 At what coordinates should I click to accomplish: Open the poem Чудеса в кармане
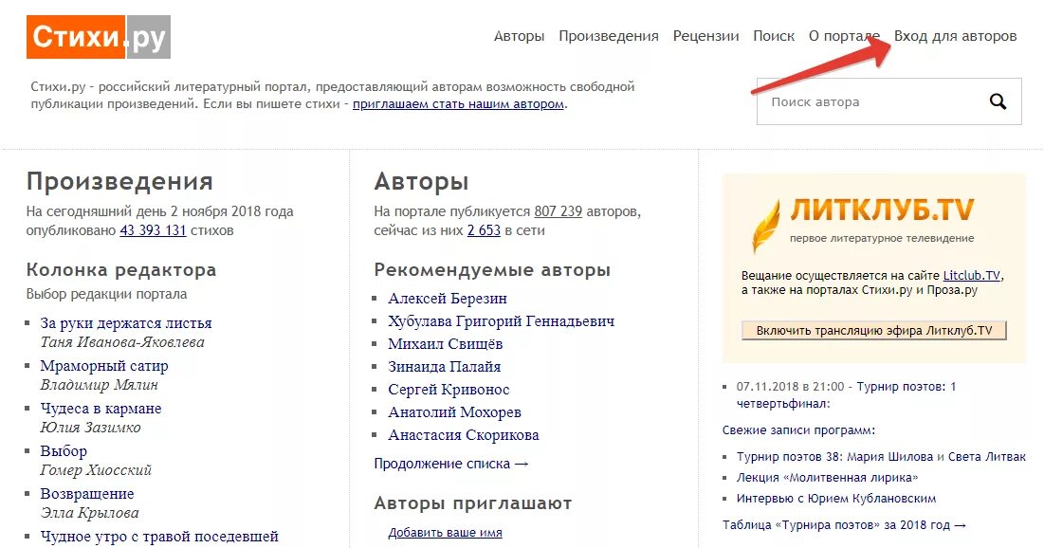click(x=101, y=409)
